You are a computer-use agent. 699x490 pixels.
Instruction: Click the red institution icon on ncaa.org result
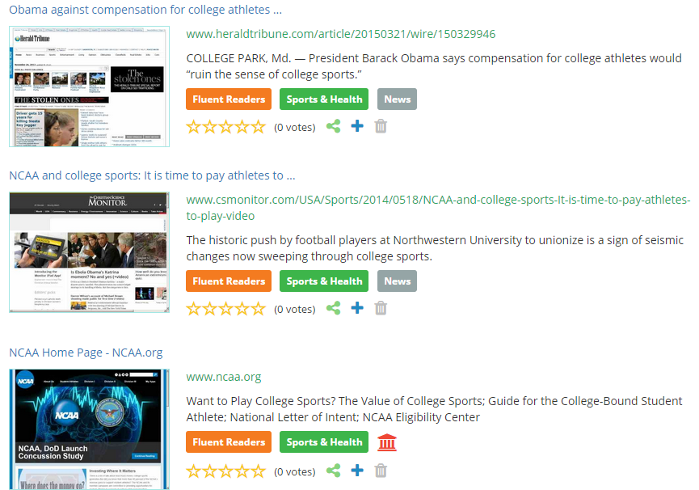pos(387,442)
